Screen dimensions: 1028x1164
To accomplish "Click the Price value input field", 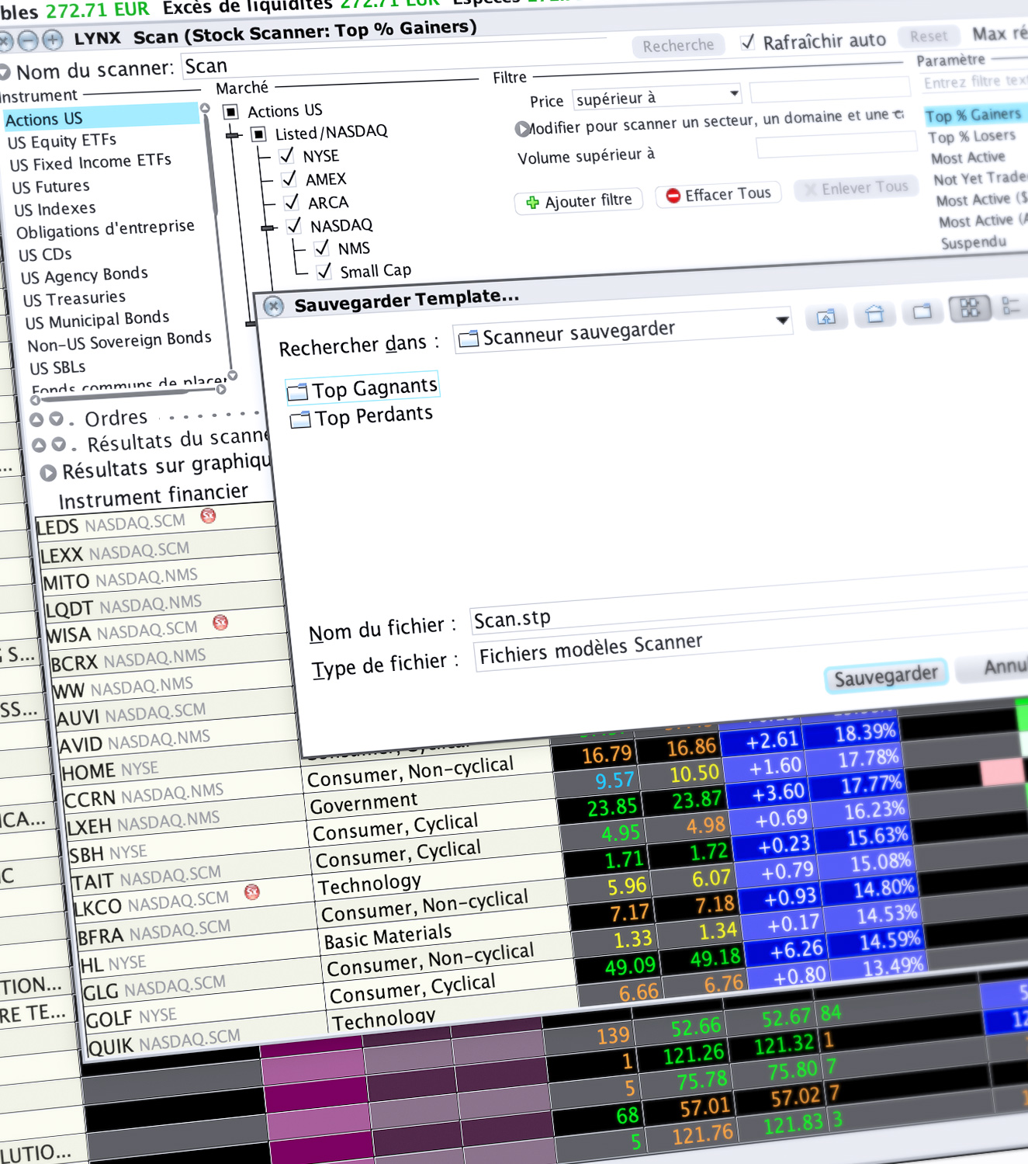I will (x=829, y=89).
